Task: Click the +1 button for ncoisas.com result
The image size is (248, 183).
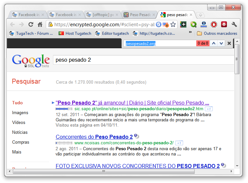Action: (179, 143)
